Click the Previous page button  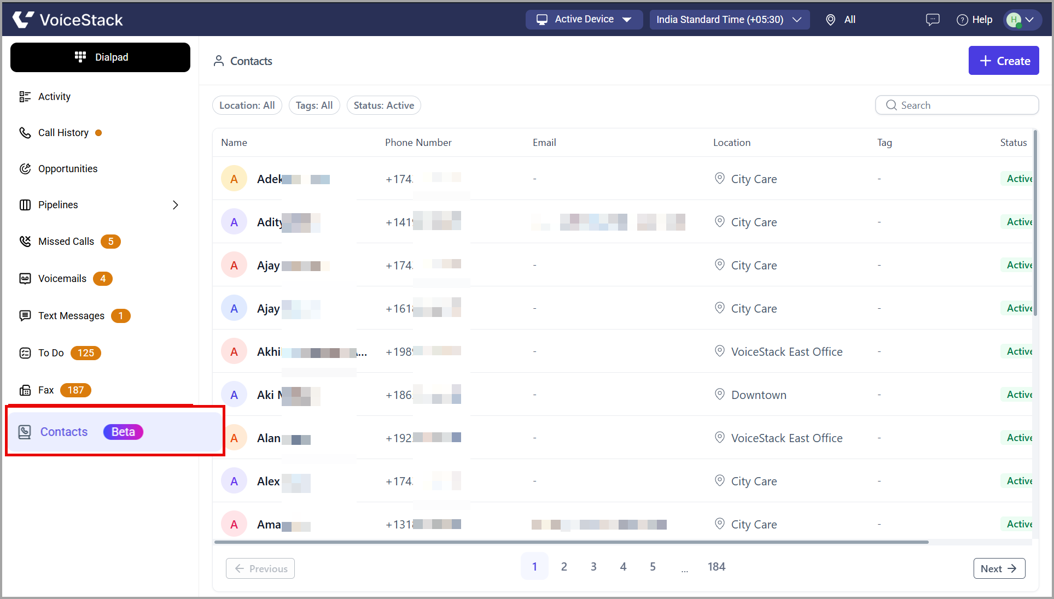click(x=260, y=568)
